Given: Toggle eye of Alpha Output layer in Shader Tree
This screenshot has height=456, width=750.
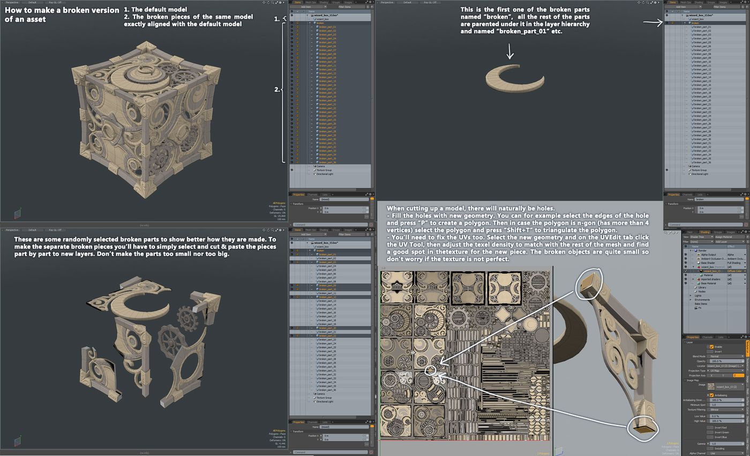Looking at the screenshot, I should (685, 255).
